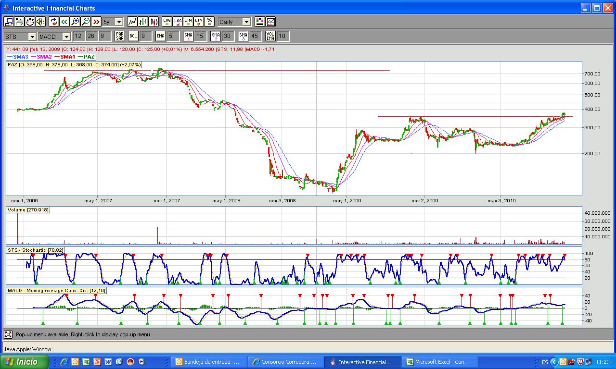
Task: Select the candlestick chart style icon
Action: (154, 22)
